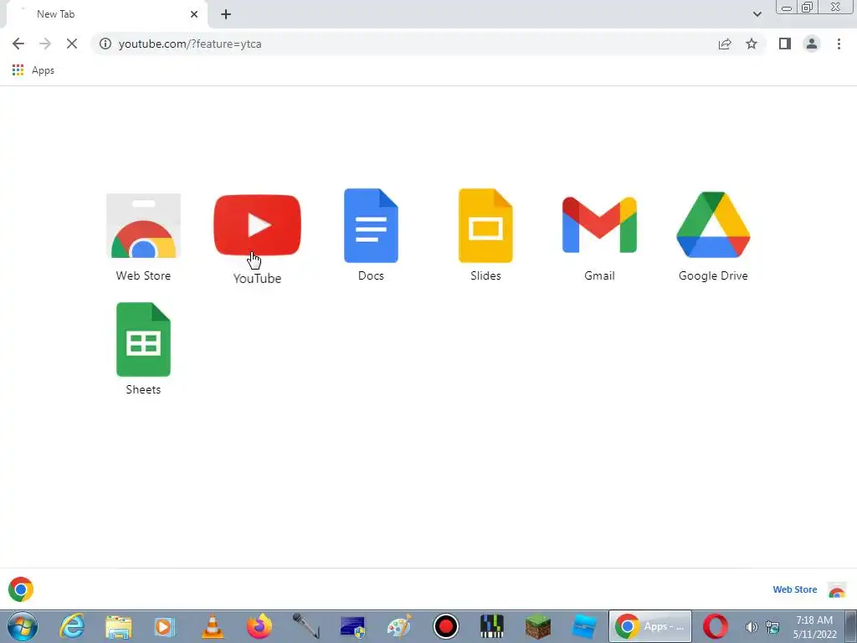
Task: Open the piano keyboard app in taskbar
Action: [x=492, y=626]
